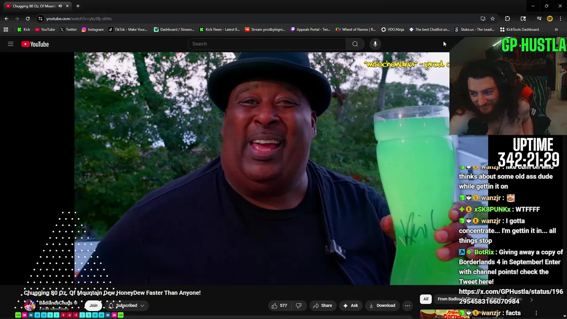Image resolution: width=567 pixels, height=319 pixels.
Task: Open the browser extensions puzzle icon
Action: (x=508, y=19)
